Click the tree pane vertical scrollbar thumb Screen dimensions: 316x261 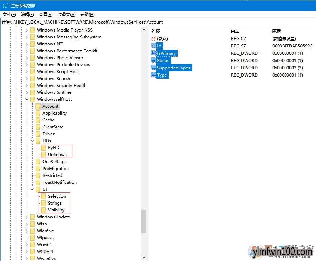click(x=144, y=222)
